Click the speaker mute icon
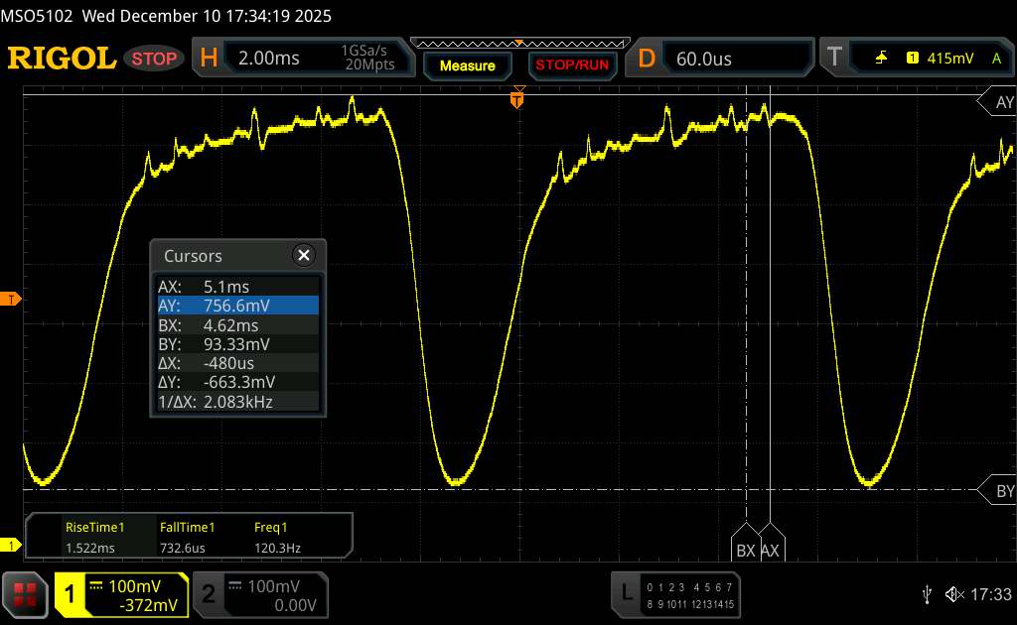1017x625 pixels. pos(954,594)
